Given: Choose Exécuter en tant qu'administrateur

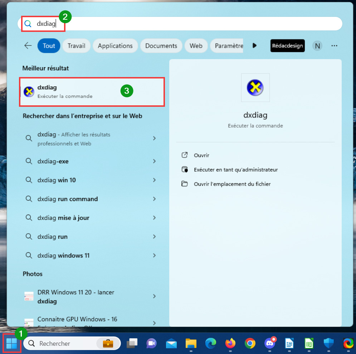Looking at the screenshot, I should click(236, 169).
